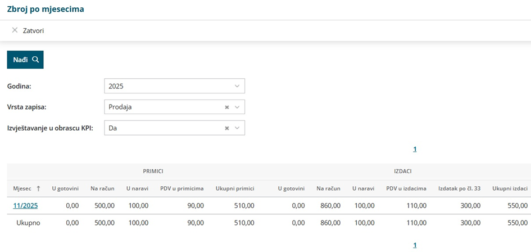Screen dimensions: 531x252
Task: Expand the Izvještavanje u obrascu KPI dropdown arrow
Action: [237, 128]
